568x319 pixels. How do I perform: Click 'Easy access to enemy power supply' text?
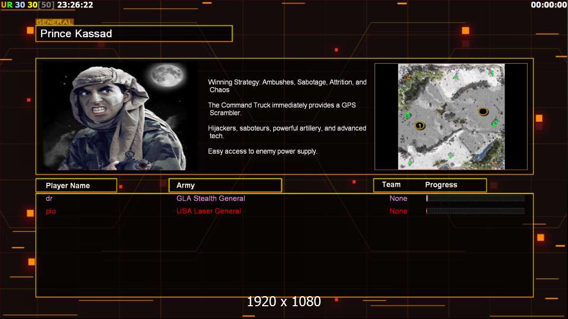(263, 152)
